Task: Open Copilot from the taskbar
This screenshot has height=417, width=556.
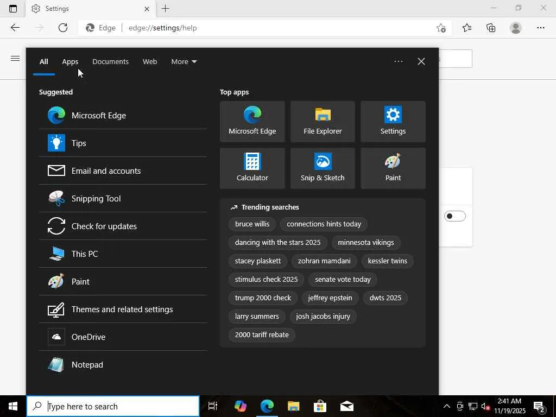Action: point(241,406)
